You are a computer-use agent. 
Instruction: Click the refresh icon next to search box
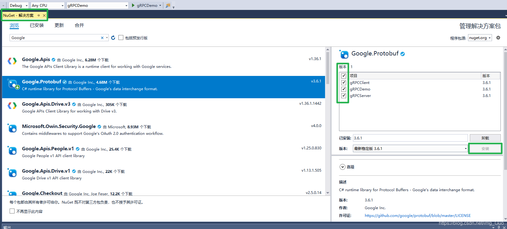113,37
